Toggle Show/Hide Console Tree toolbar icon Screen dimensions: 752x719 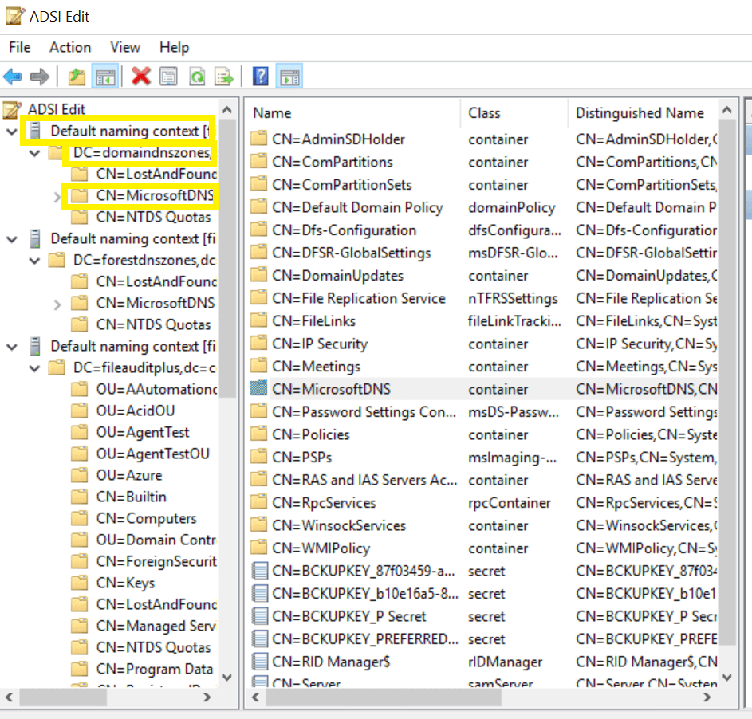(x=105, y=77)
